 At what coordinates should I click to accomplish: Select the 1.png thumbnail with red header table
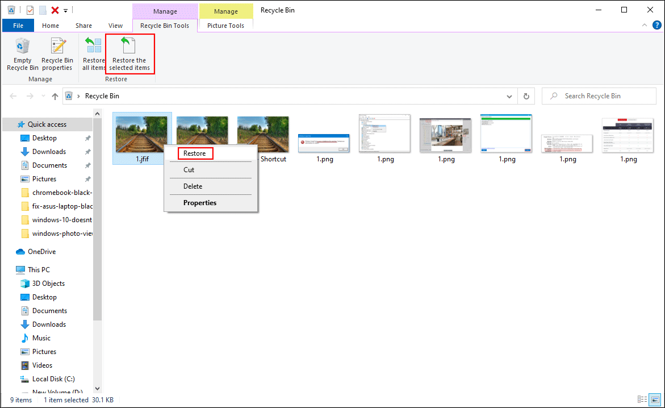pyautogui.click(x=628, y=135)
